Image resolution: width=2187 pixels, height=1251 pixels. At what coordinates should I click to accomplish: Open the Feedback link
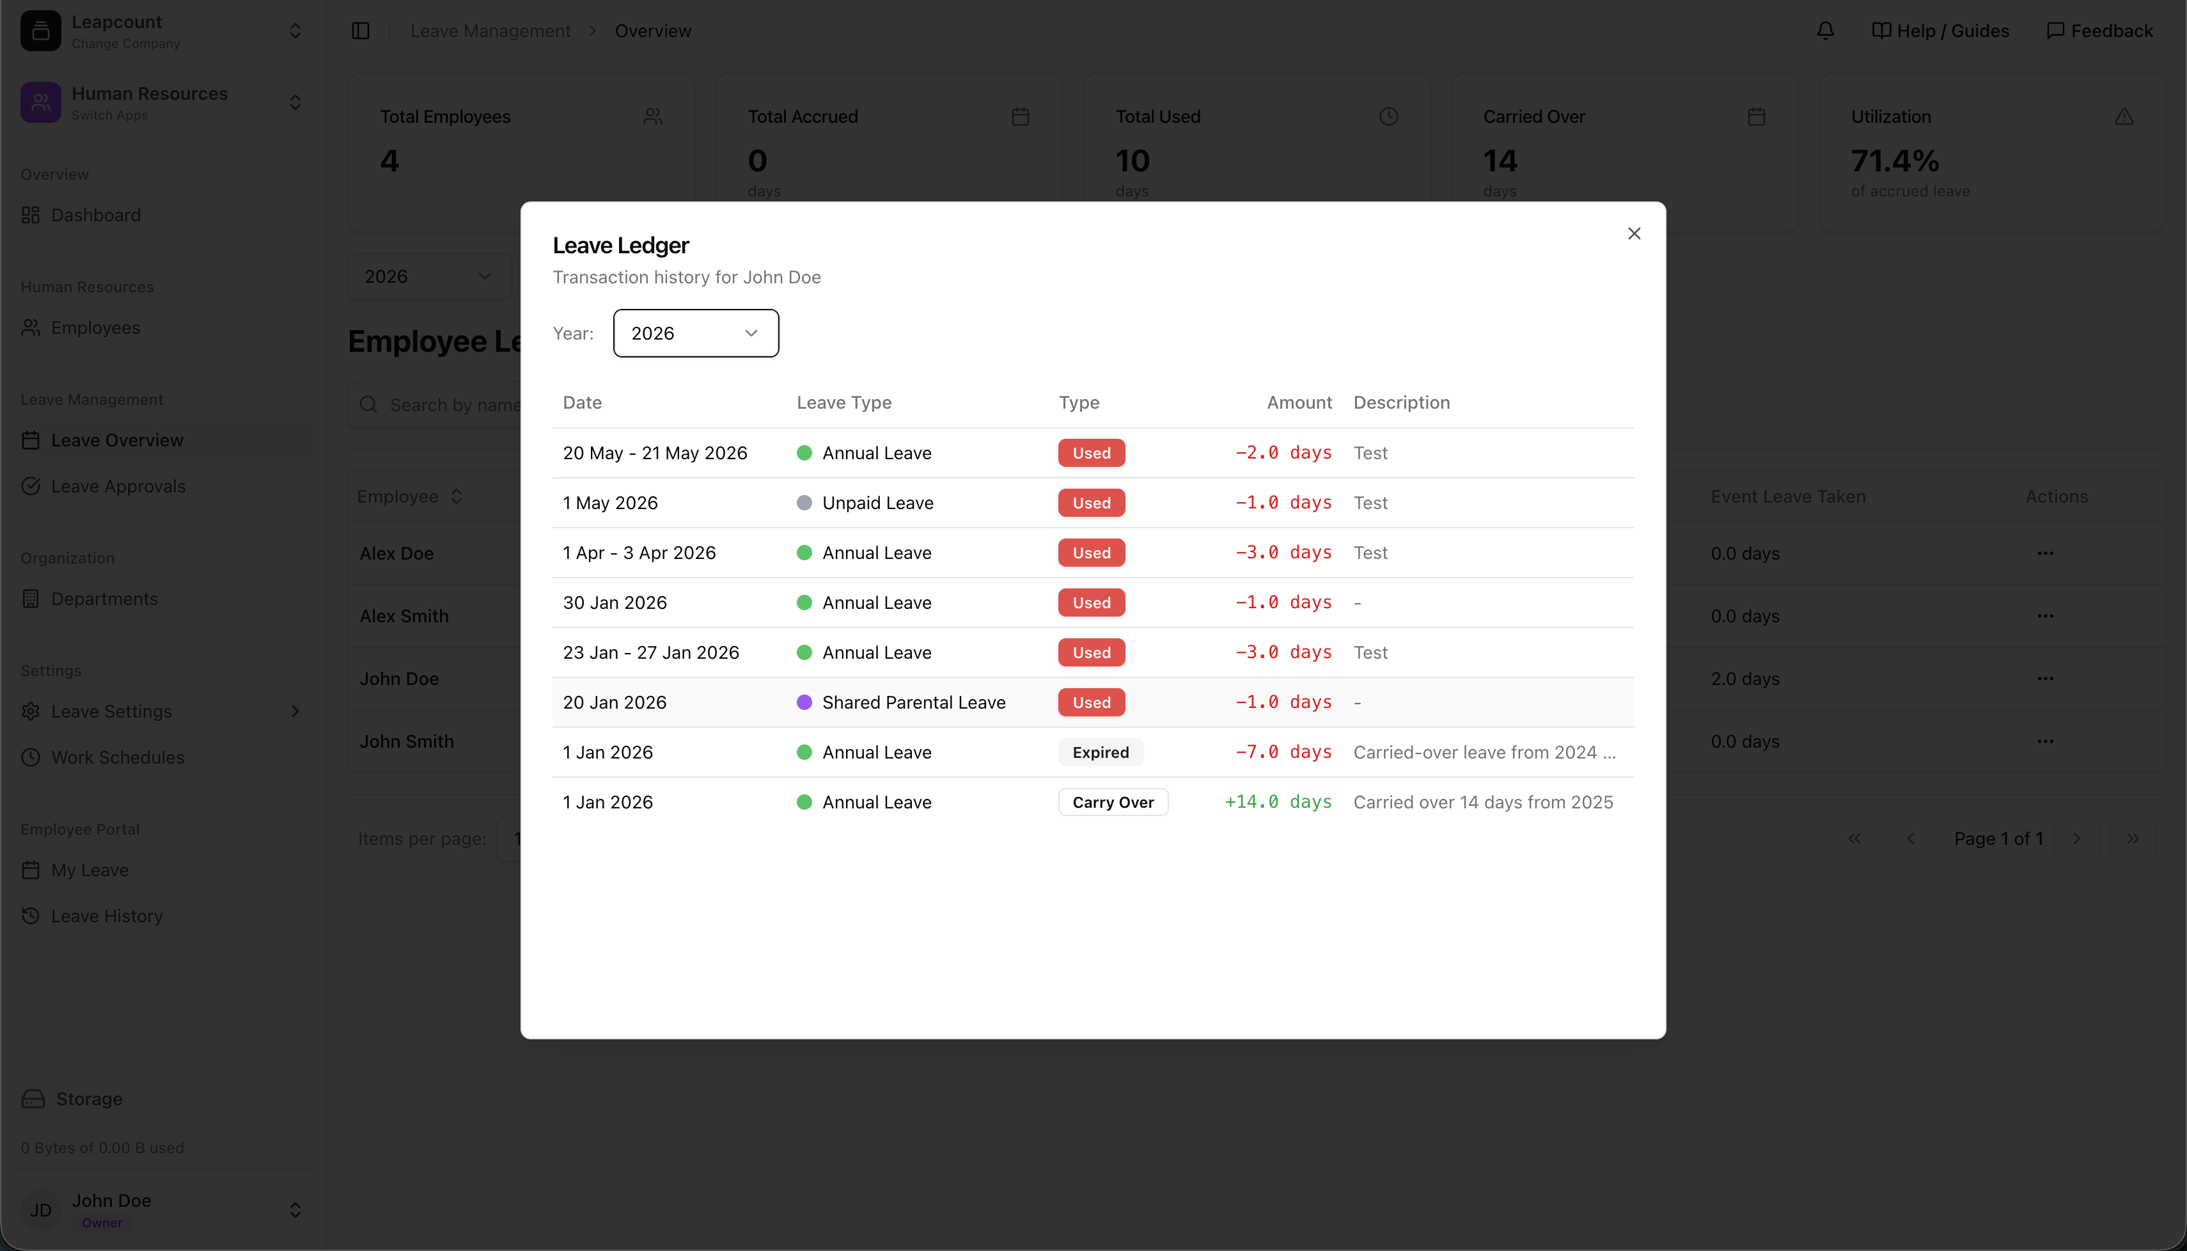(x=2099, y=31)
